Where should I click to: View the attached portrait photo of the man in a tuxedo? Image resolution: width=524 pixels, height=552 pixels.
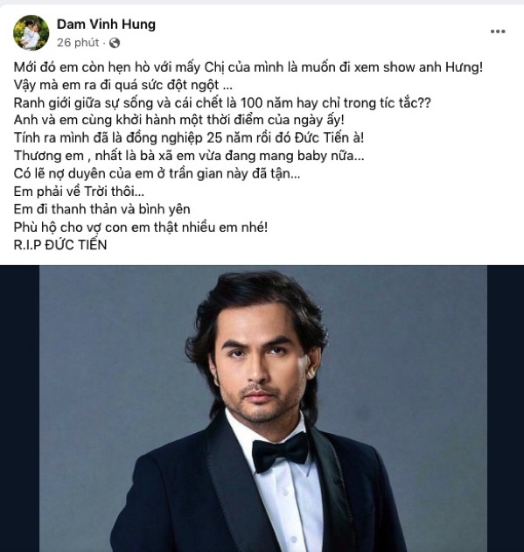tap(263, 409)
